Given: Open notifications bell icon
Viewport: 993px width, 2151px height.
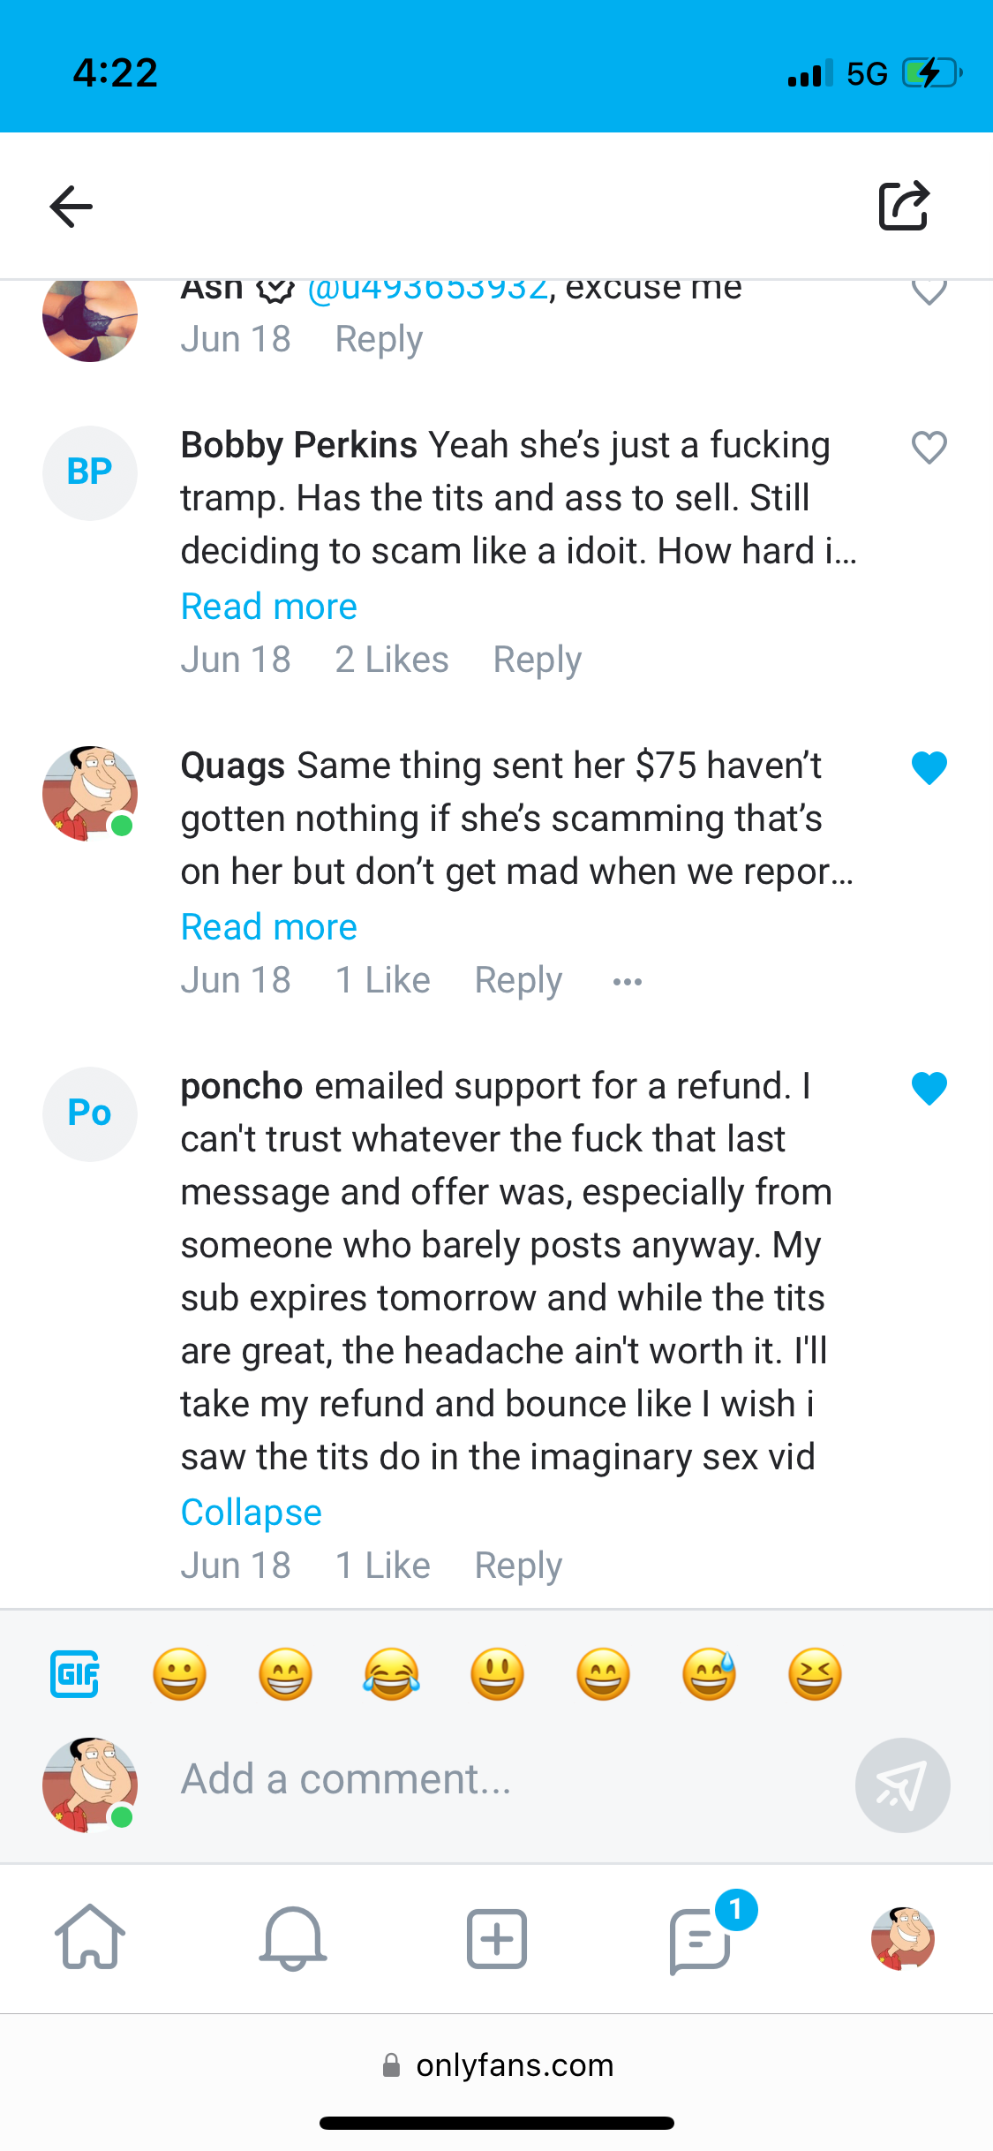Looking at the screenshot, I should pyautogui.click(x=293, y=1937).
